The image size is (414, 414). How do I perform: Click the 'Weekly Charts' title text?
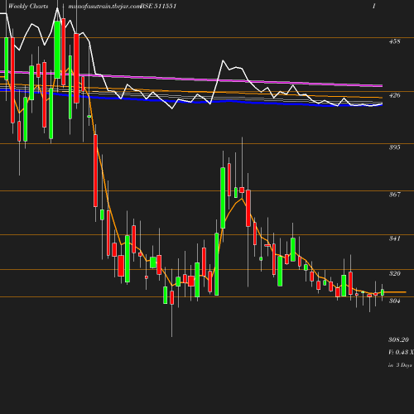pos(28,7)
